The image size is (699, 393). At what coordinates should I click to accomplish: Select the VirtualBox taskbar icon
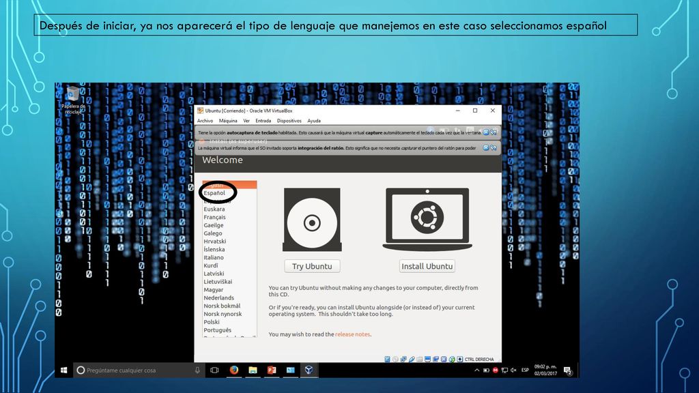[x=309, y=370]
